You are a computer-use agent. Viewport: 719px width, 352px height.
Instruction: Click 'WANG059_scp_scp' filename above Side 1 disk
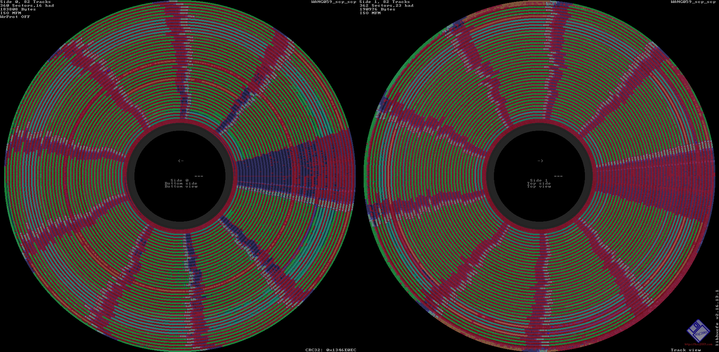[693, 2]
